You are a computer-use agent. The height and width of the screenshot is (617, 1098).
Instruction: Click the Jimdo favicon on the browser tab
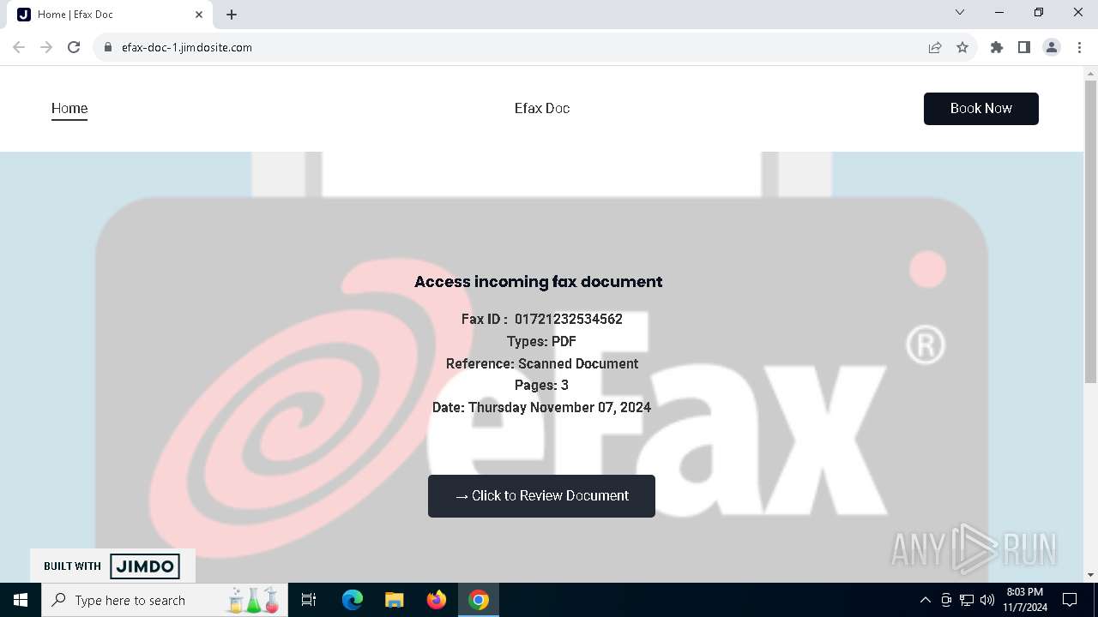(x=24, y=14)
